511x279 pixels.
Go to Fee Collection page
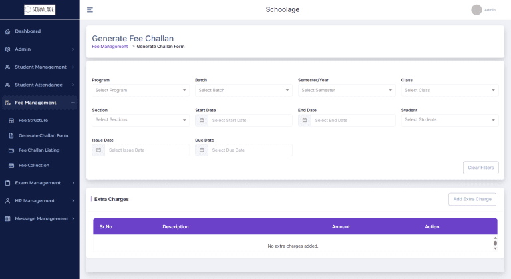(x=33, y=165)
